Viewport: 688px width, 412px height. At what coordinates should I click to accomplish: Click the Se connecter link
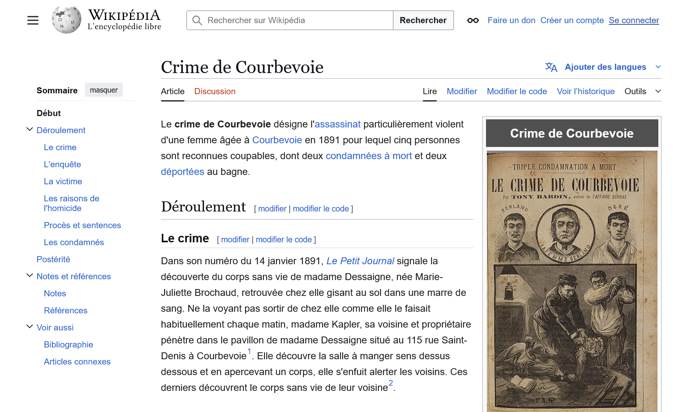634,20
